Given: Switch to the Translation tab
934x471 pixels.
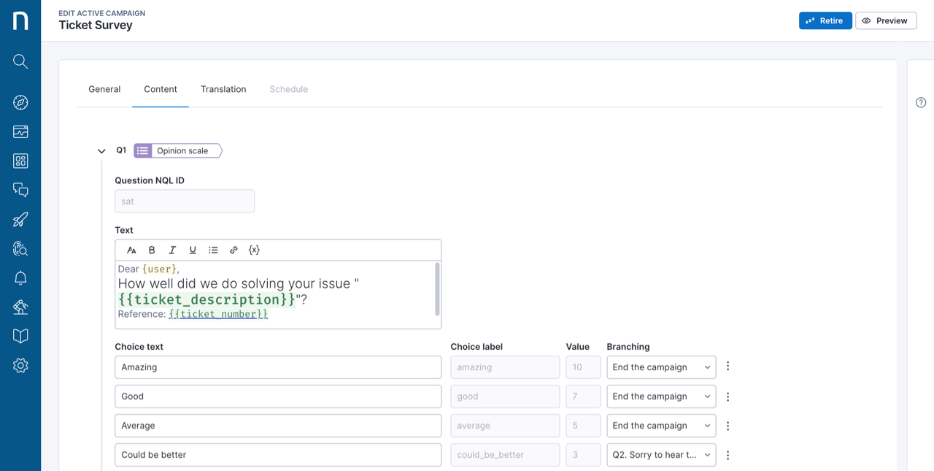Looking at the screenshot, I should 223,89.
